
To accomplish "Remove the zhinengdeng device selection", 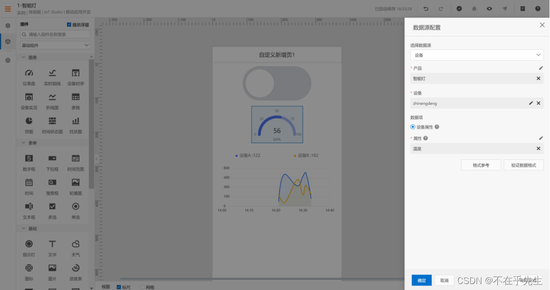I will pyautogui.click(x=539, y=103).
